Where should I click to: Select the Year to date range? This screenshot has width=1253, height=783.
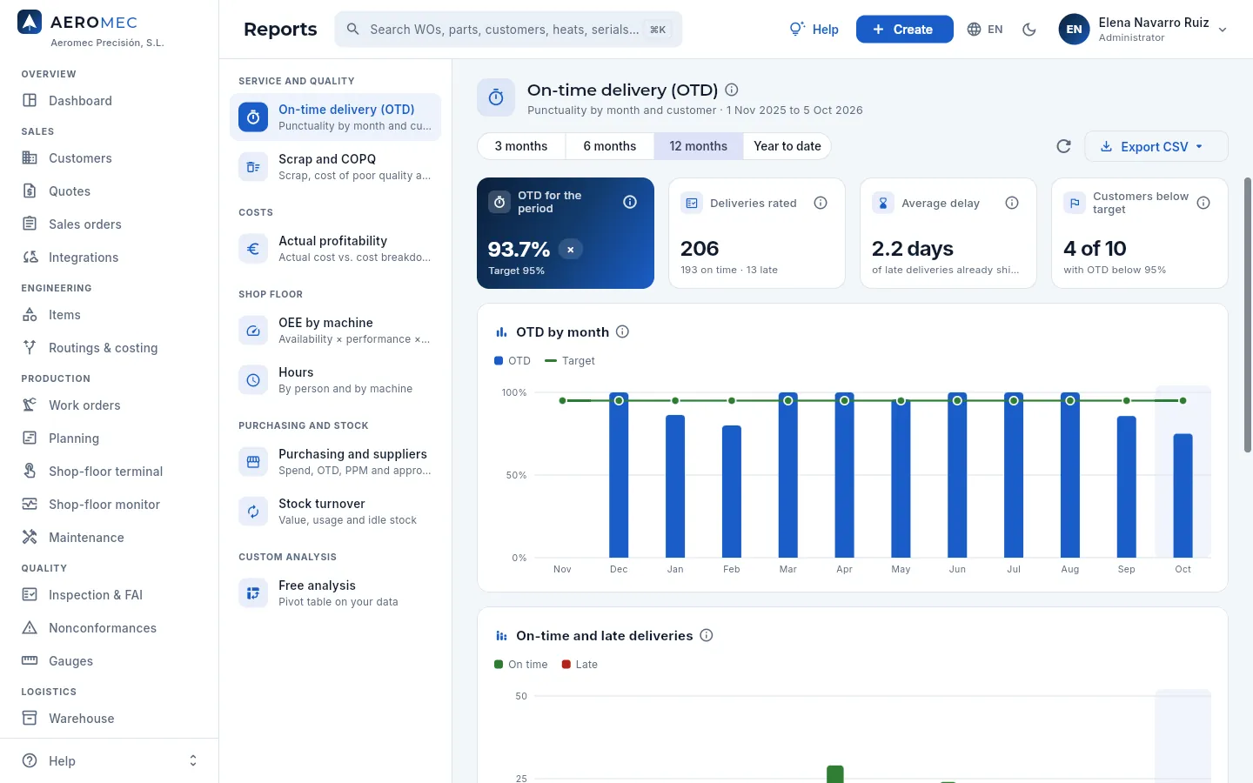point(787,146)
